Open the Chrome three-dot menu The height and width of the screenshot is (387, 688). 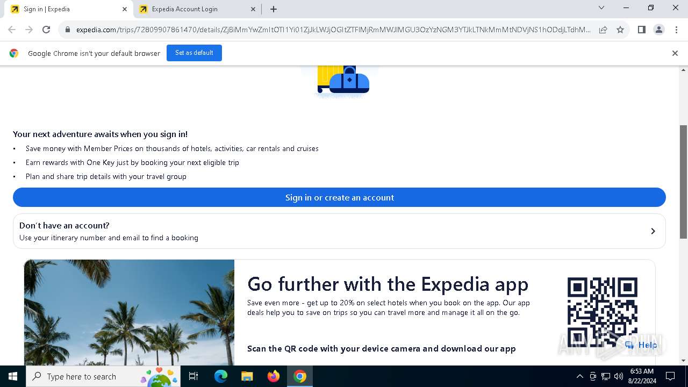coord(676,30)
